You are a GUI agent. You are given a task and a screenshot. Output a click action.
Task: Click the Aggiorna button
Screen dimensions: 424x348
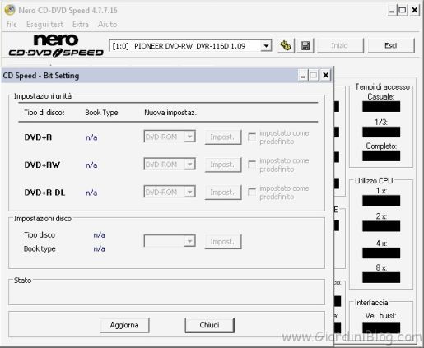click(x=124, y=325)
